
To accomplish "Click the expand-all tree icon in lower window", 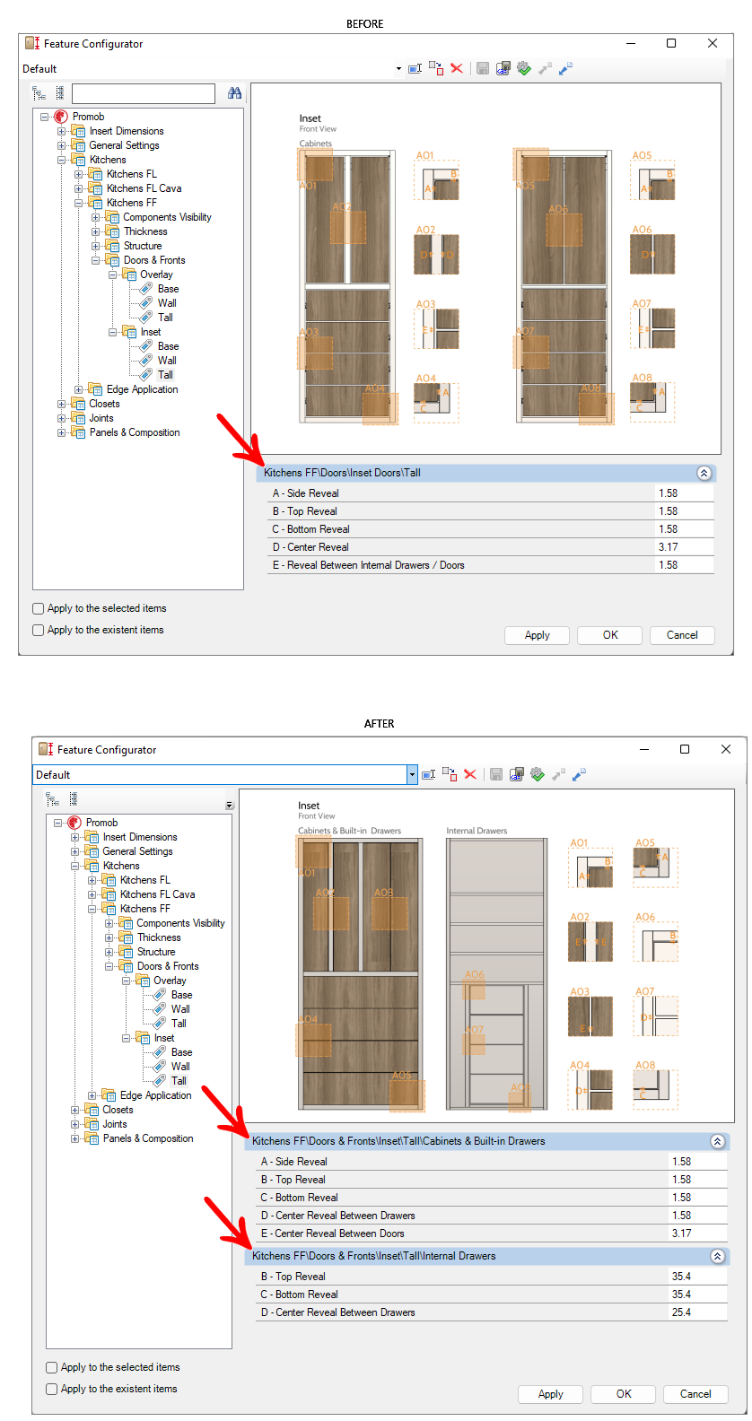I will pyautogui.click(x=54, y=799).
